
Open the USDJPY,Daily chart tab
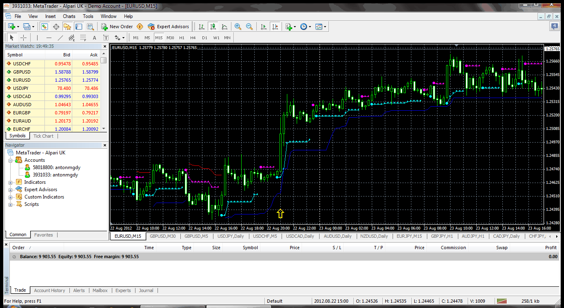tap(231, 236)
